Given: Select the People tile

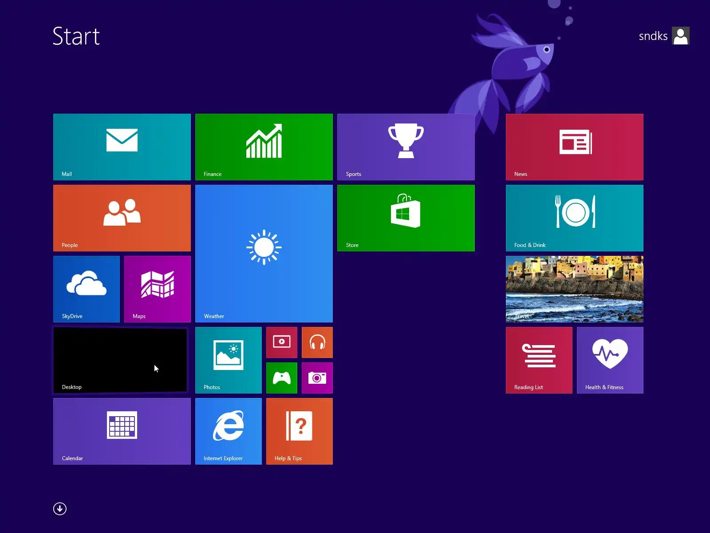Looking at the screenshot, I should click(x=122, y=218).
